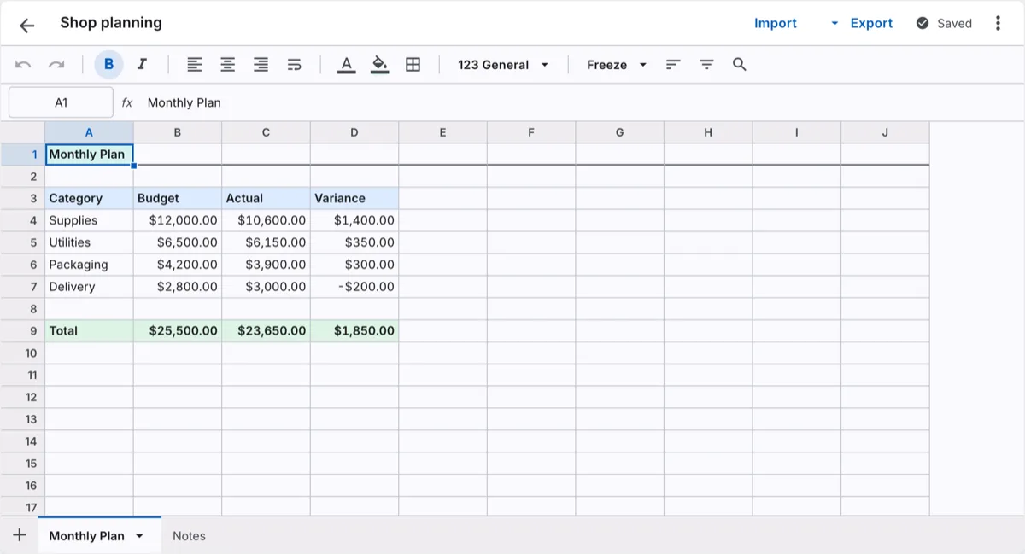
Task: Select the Variance header cell
Action: [354, 198]
